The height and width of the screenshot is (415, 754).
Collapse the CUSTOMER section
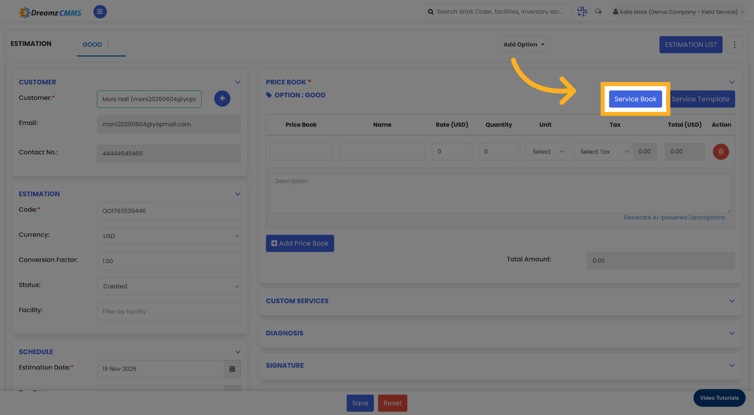click(x=238, y=82)
